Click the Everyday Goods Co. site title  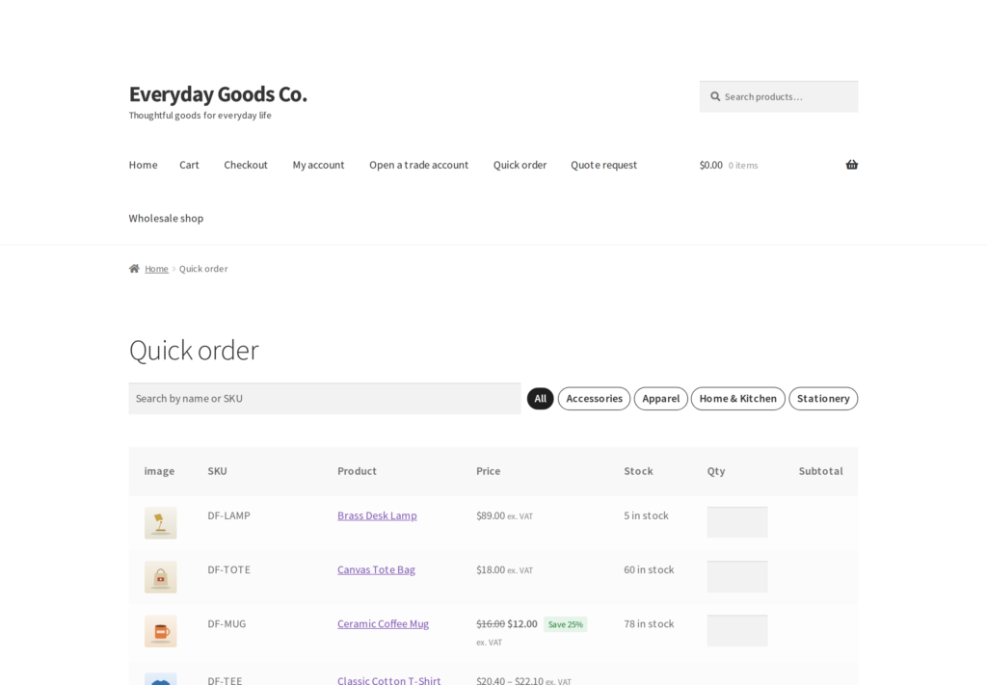pos(218,94)
